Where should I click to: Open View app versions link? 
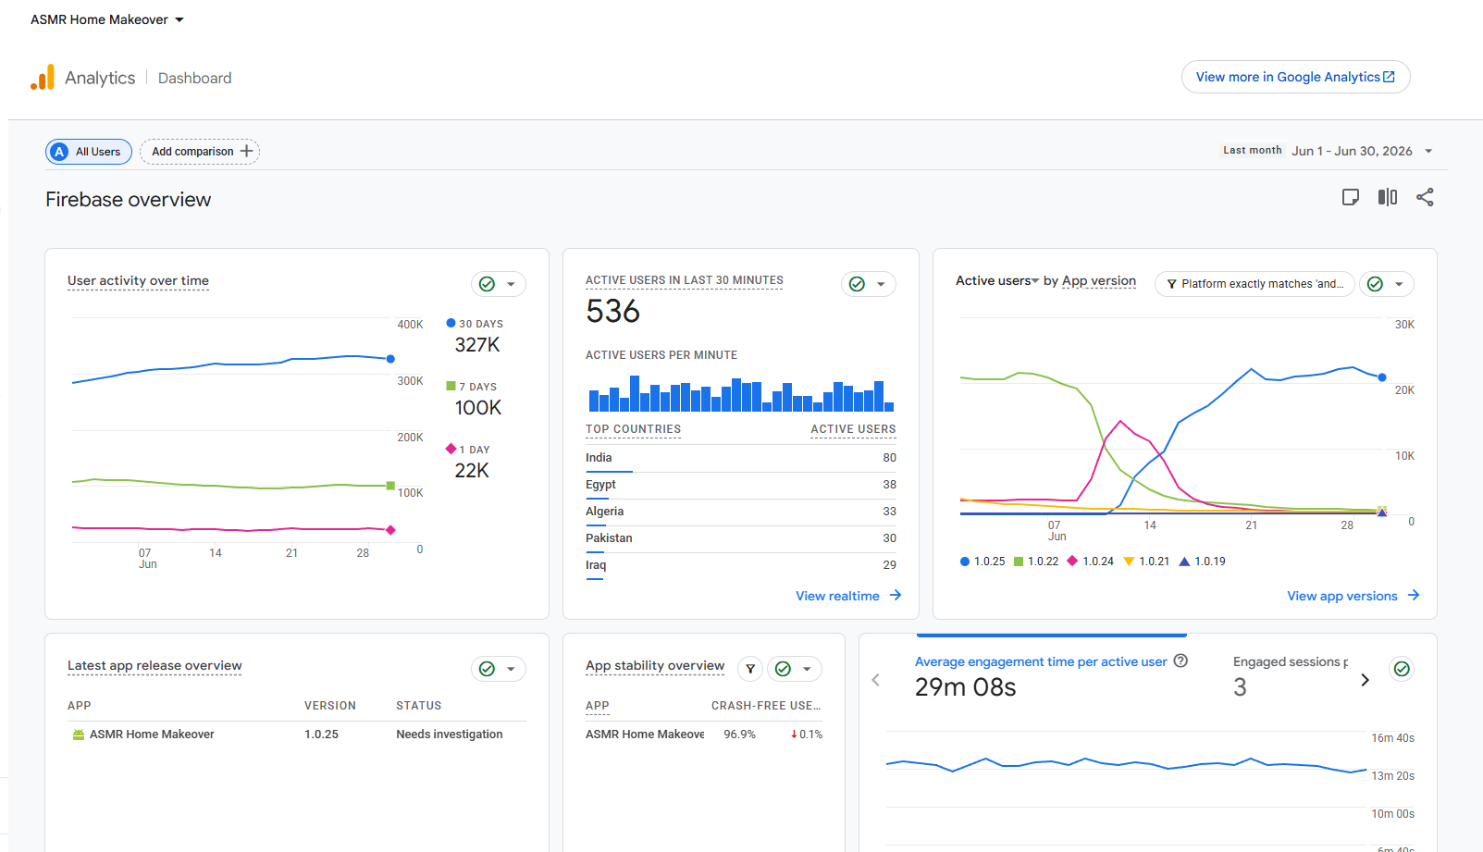(1353, 596)
